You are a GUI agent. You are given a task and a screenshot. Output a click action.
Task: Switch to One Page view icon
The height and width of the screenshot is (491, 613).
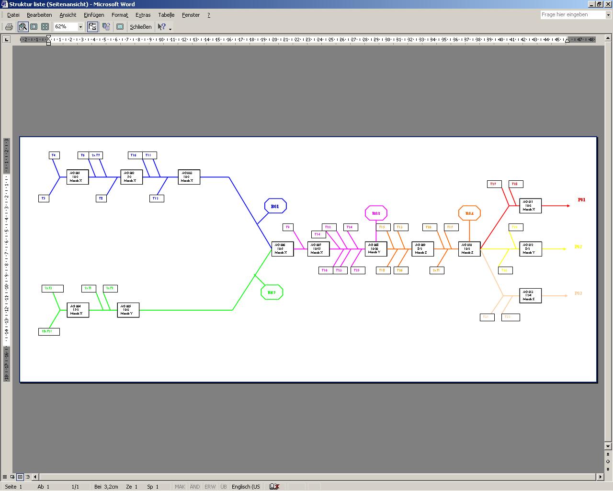point(34,27)
